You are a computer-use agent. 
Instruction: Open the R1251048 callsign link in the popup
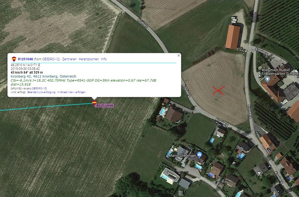click(25, 59)
